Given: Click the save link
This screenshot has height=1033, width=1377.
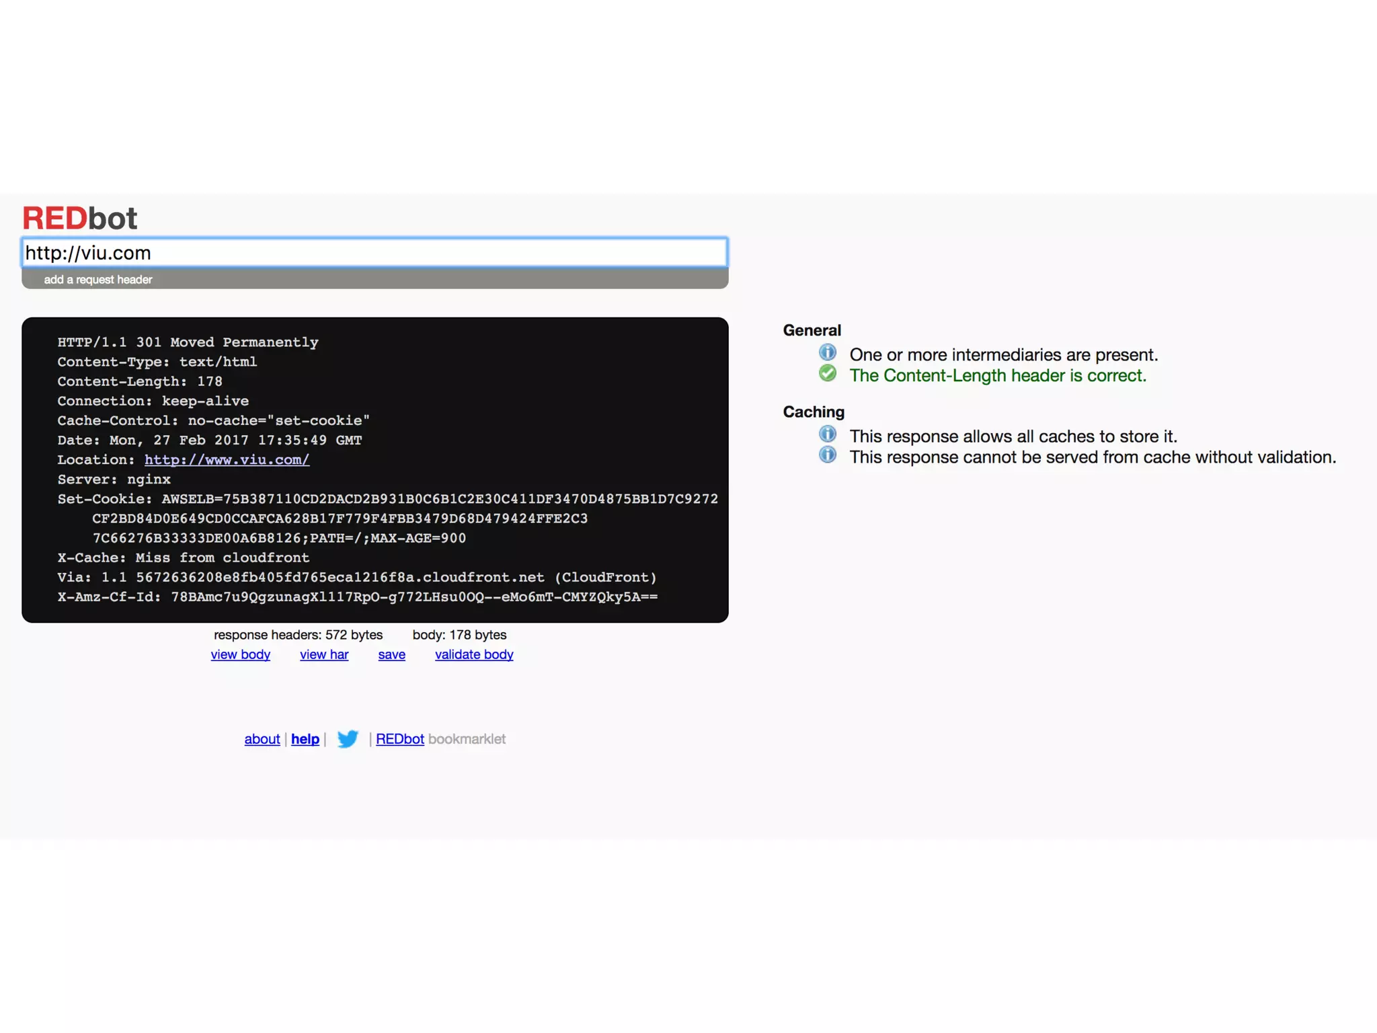Looking at the screenshot, I should click(x=391, y=654).
